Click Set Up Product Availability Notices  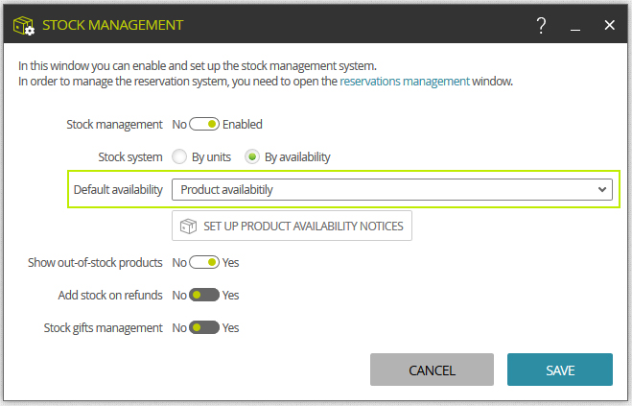click(x=292, y=226)
